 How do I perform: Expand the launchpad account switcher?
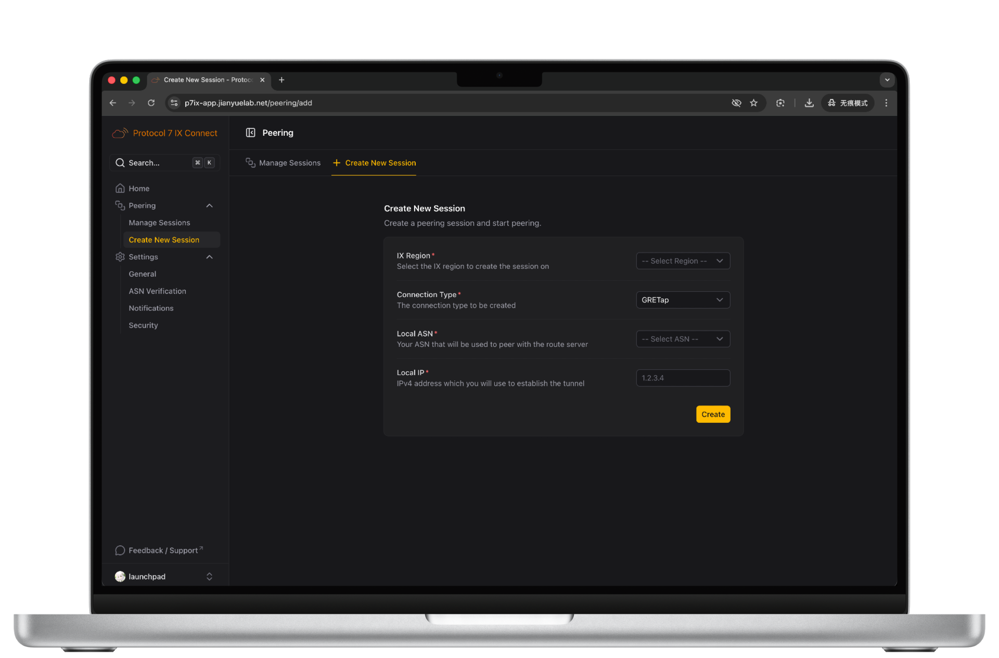(x=209, y=576)
